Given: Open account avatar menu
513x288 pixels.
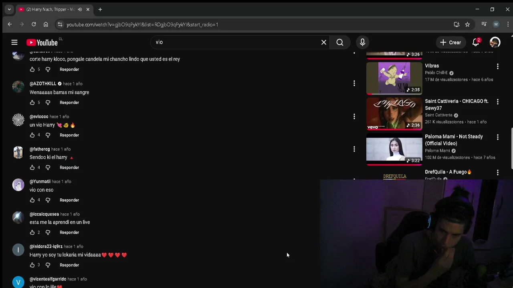Looking at the screenshot, I should (x=495, y=42).
